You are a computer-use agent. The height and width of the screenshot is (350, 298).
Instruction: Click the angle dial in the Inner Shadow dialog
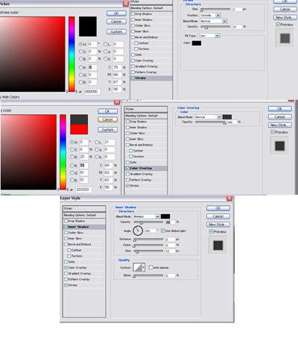pos(138,231)
